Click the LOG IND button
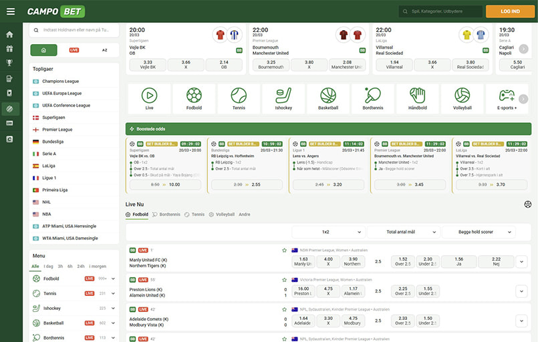538x342 pixels. [510, 11]
